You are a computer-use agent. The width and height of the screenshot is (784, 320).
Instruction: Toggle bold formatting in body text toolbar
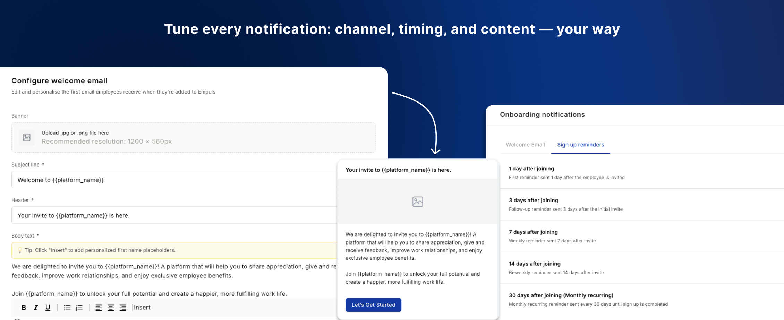(24, 308)
